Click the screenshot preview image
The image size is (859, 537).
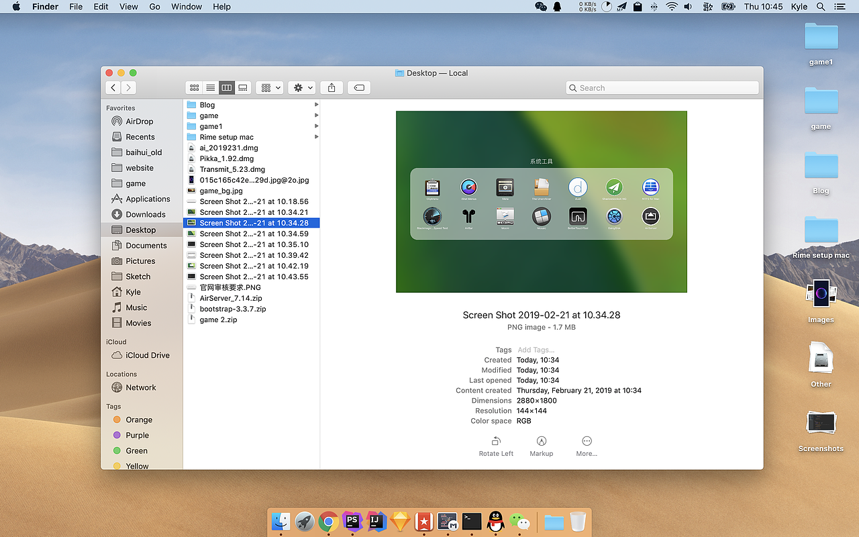click(542, 201)
